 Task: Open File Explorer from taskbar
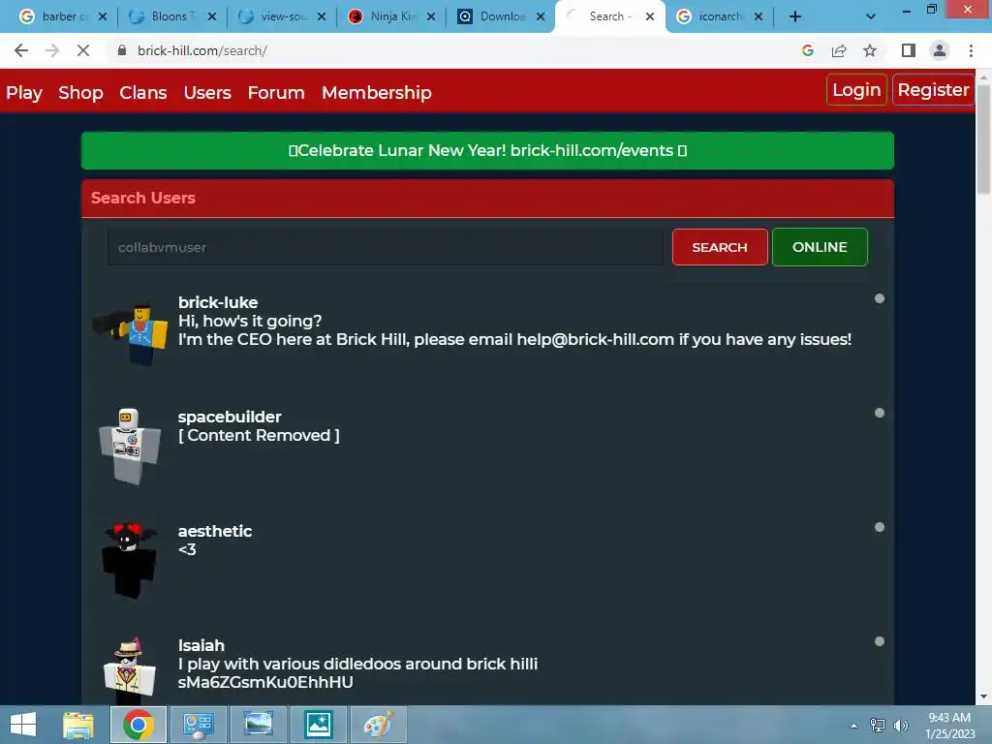pyautogui.click(x=78, y=725)
